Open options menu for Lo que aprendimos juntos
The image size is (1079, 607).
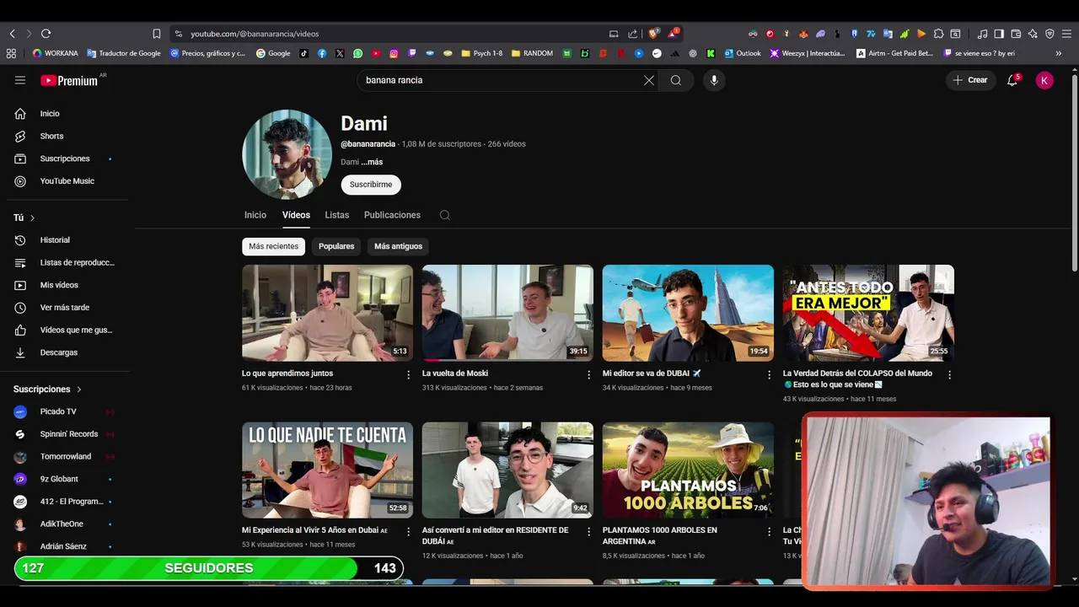pyautogui.click(x=409, y=374)
